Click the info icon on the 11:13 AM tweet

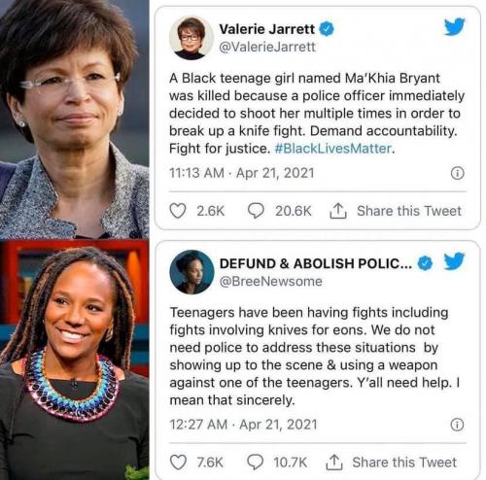click(x=458, y=173)
